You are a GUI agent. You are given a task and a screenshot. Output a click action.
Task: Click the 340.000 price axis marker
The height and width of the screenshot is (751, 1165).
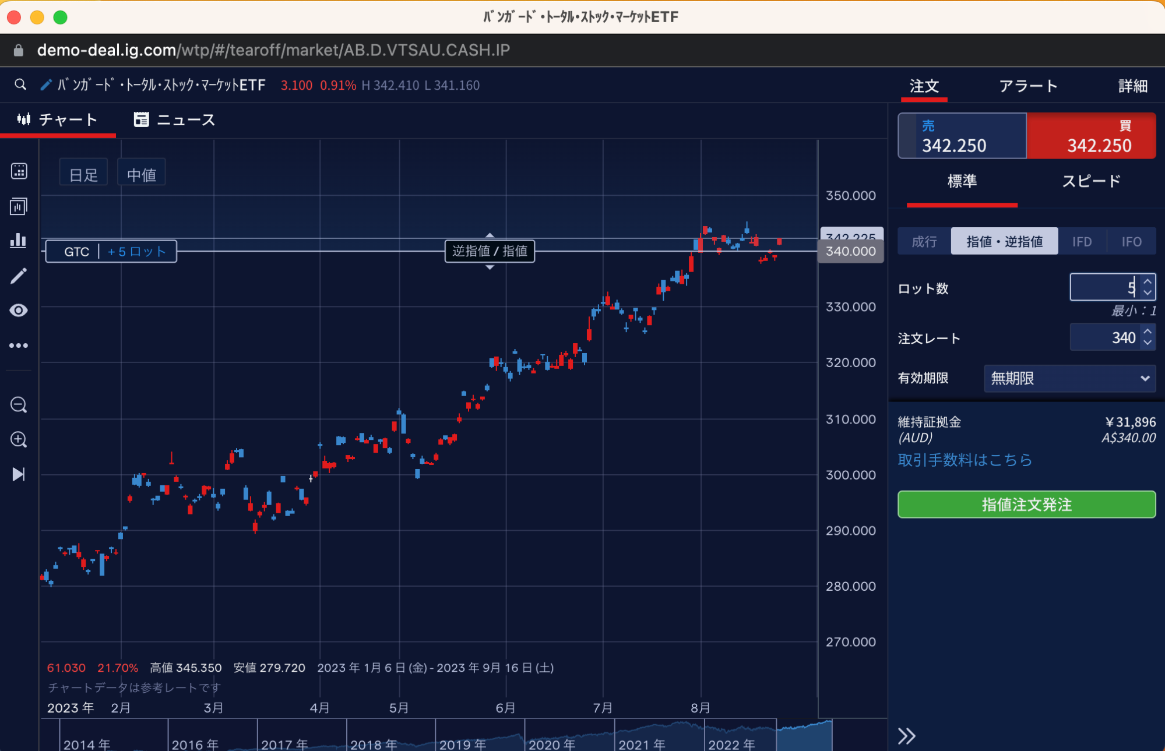click(x=850, y=252)
